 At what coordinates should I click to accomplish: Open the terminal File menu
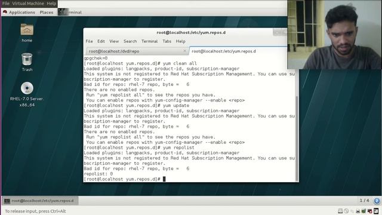point(89,41)
